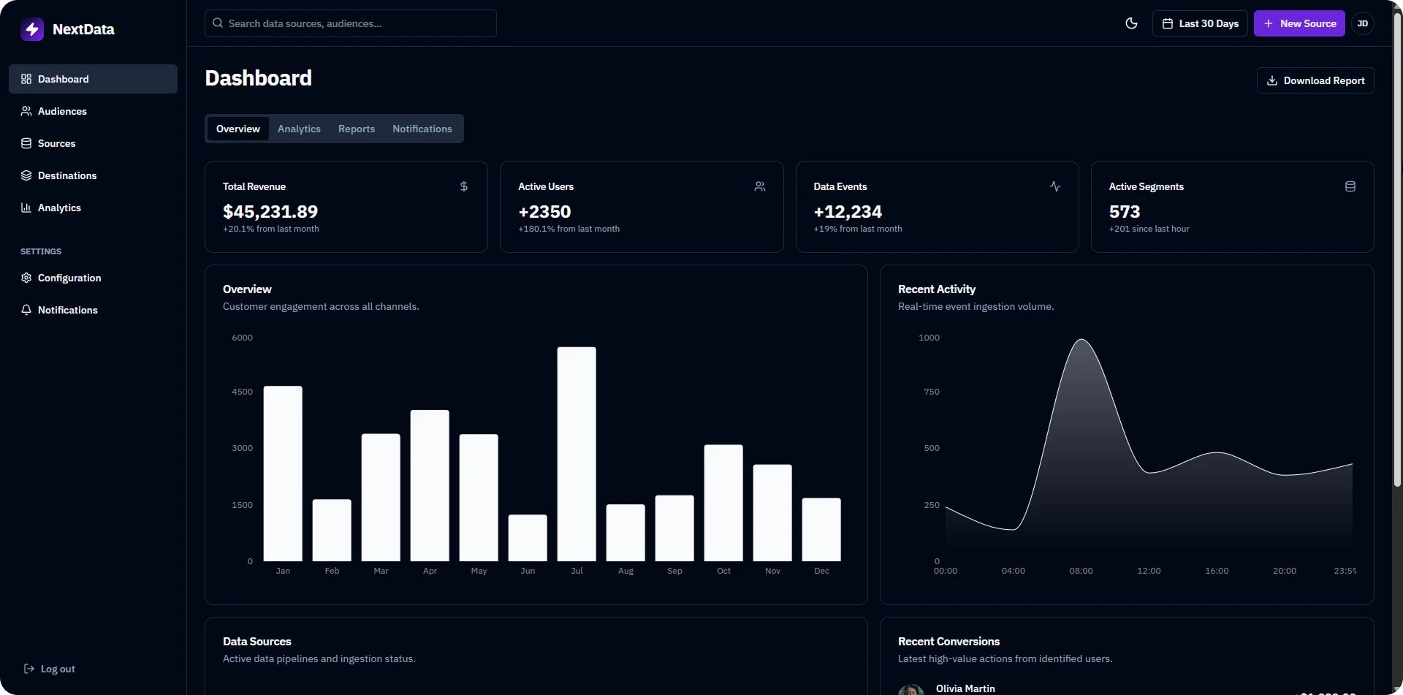Open the Last 30 Days date selector

click(x=1200, y=23)
